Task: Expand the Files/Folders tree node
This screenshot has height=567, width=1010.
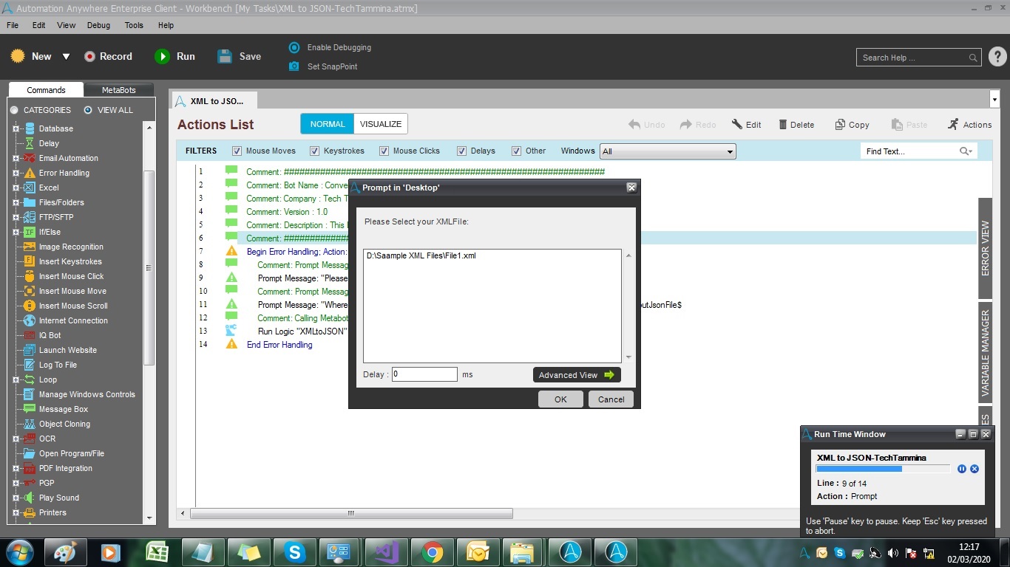Action: [x=16, y=202]
